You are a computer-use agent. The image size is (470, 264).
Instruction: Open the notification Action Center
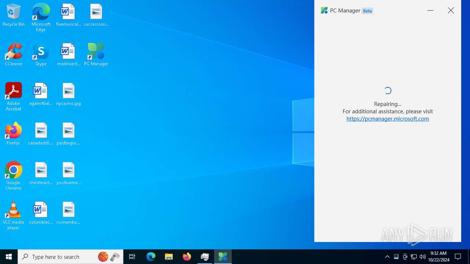458,257
